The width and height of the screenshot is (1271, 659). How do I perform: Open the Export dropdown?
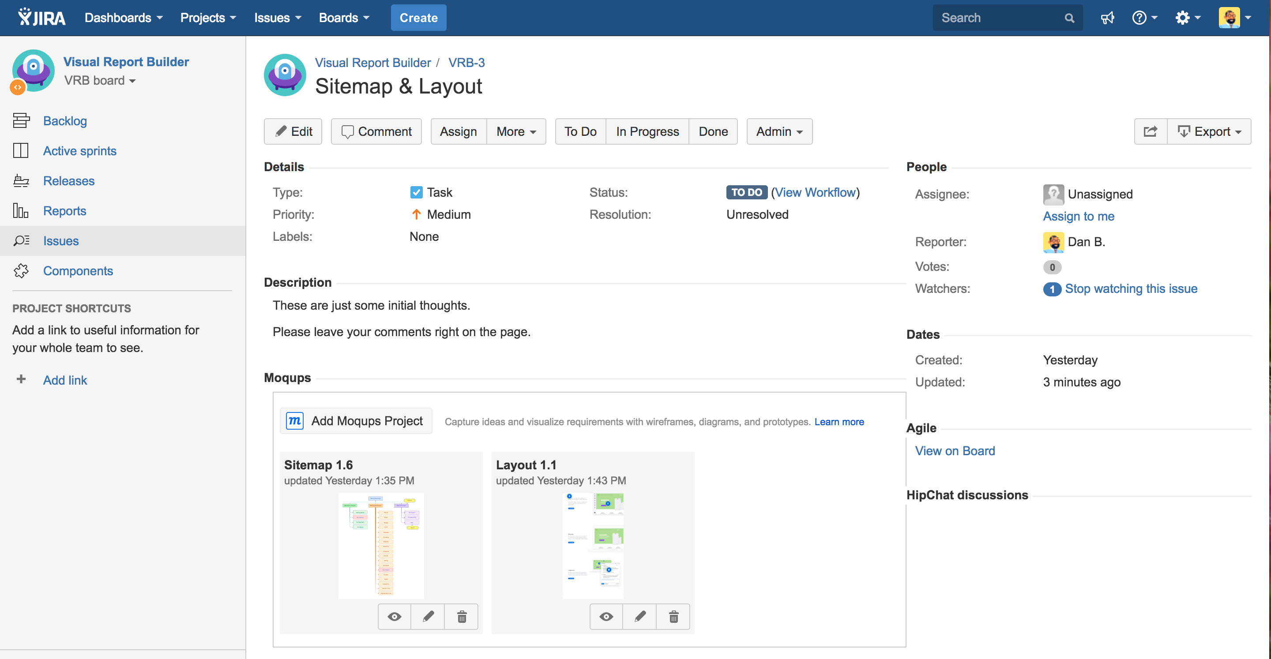(1209, 131)
